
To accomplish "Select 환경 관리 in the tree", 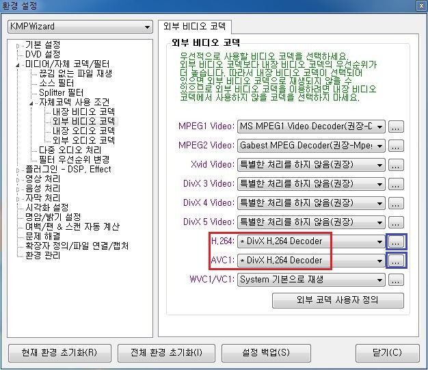I will pyautogui.click(x=42, y=255).
